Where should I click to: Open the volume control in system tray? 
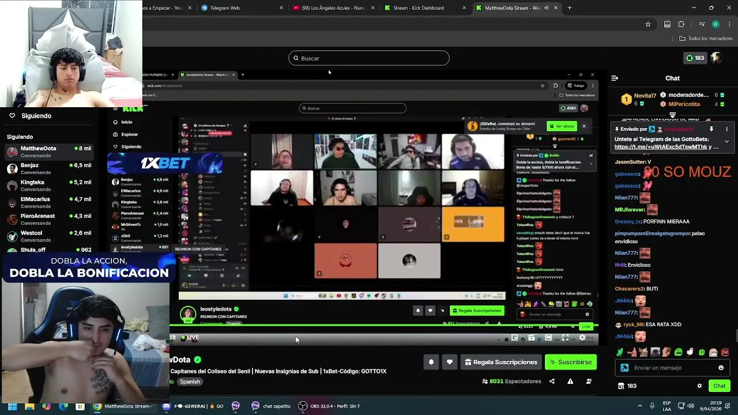click(691, 406)
